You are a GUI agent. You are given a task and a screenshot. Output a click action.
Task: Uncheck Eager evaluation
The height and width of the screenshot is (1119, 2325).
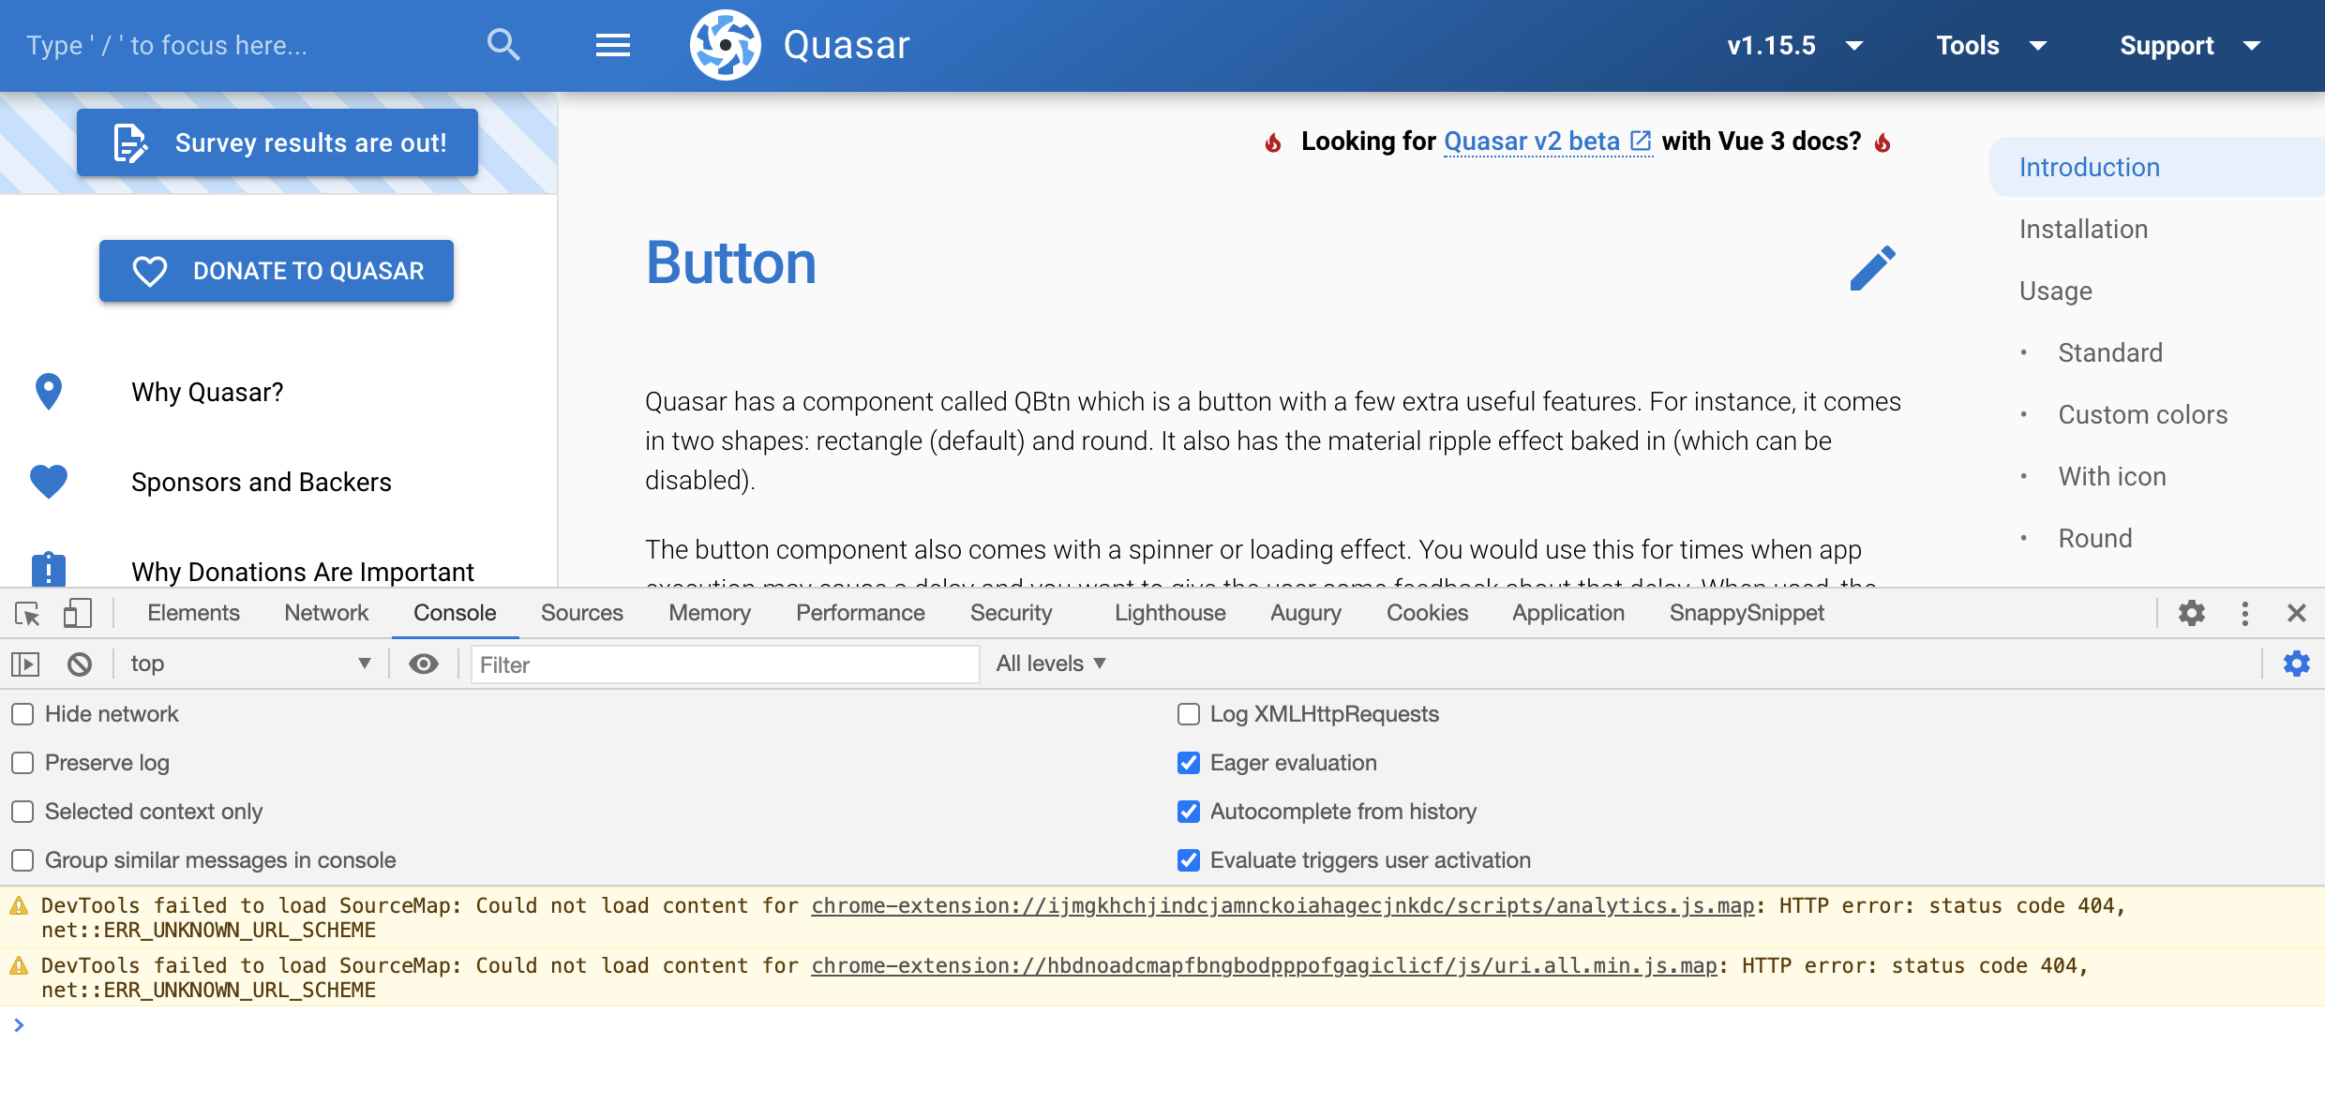[x=1189, y=763]
